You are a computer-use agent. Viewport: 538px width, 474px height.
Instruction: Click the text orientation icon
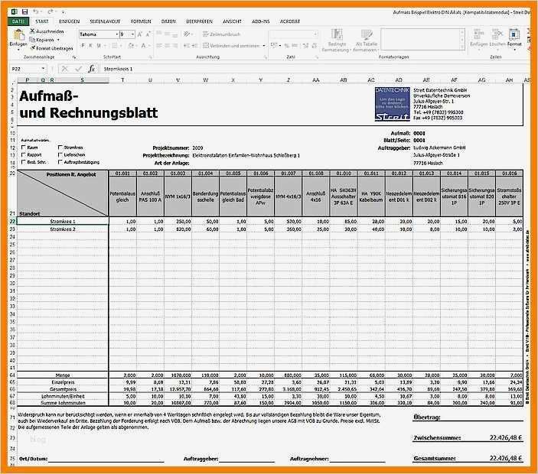(187, 34)
